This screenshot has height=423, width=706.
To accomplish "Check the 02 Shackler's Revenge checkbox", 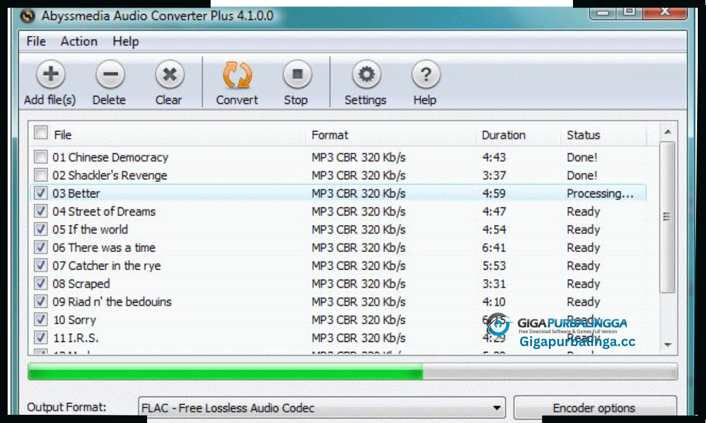I will click(x=41, y=175).
